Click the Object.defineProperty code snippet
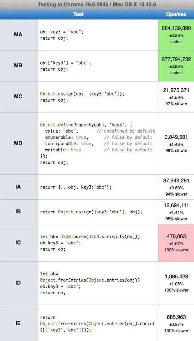 coord(98,143)
